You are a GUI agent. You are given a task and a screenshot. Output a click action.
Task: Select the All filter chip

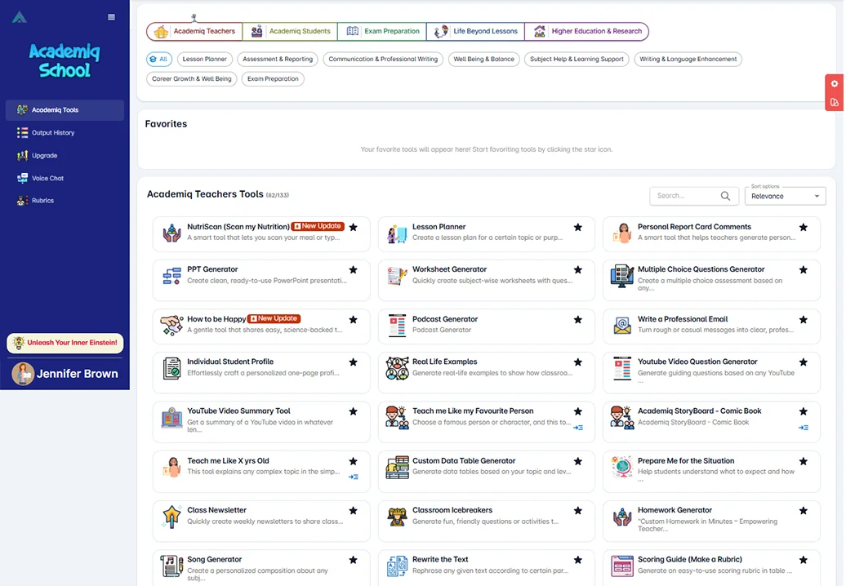tap(159, 60)
